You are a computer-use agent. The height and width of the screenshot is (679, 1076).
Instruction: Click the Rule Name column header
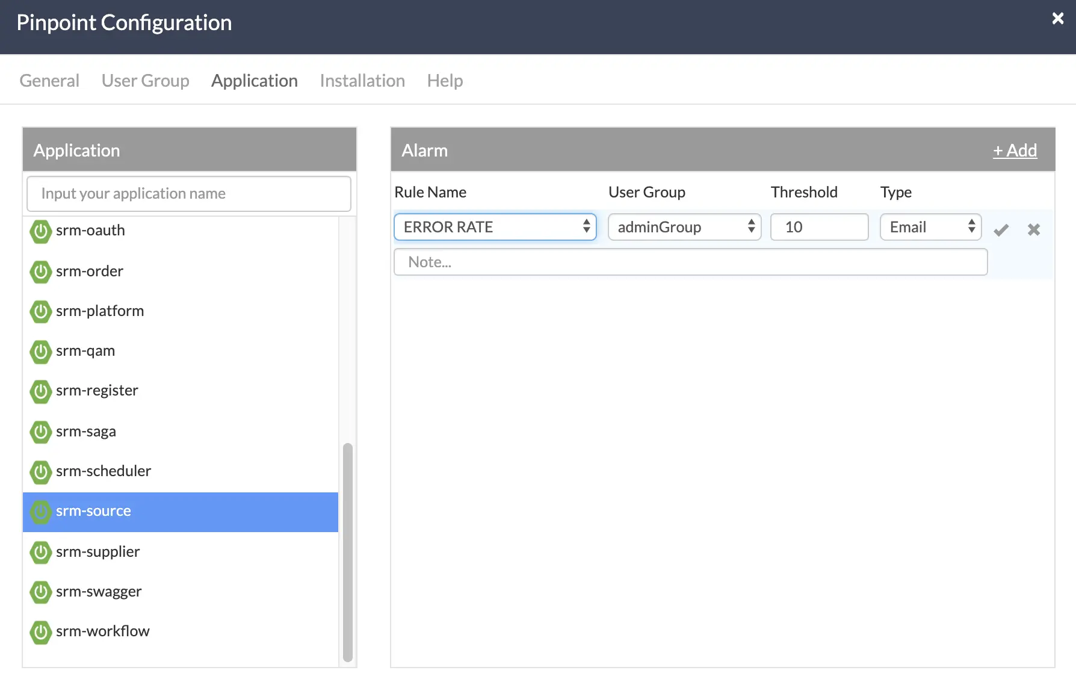point(430,192)
